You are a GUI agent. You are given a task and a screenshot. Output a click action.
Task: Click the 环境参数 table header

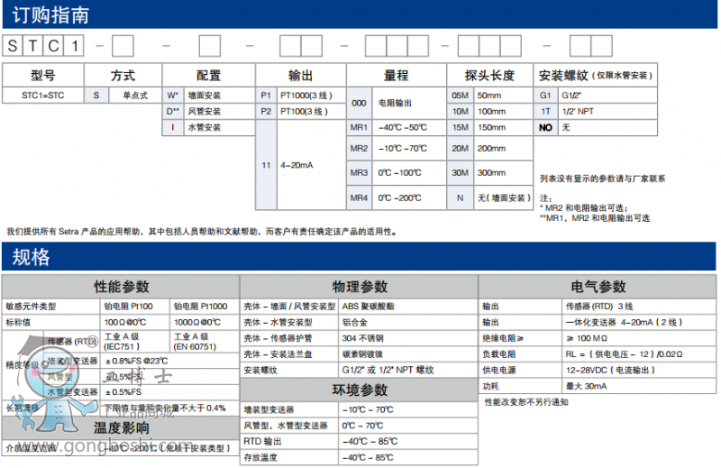click(x=360, y=390)
